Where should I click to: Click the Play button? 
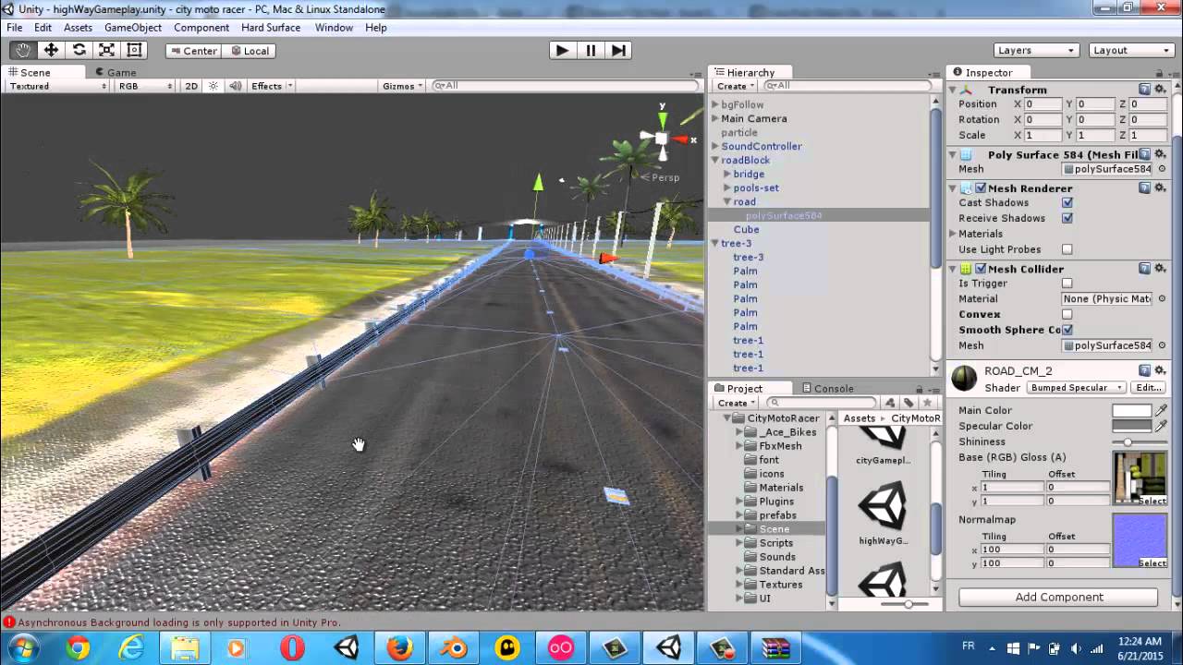coord(562,50)
